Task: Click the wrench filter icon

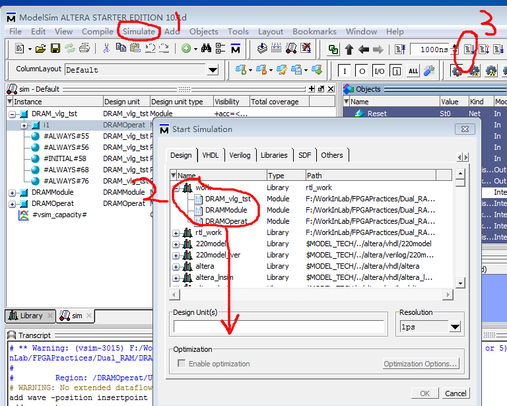Action: pyautogui.click(x=428, y=71)
